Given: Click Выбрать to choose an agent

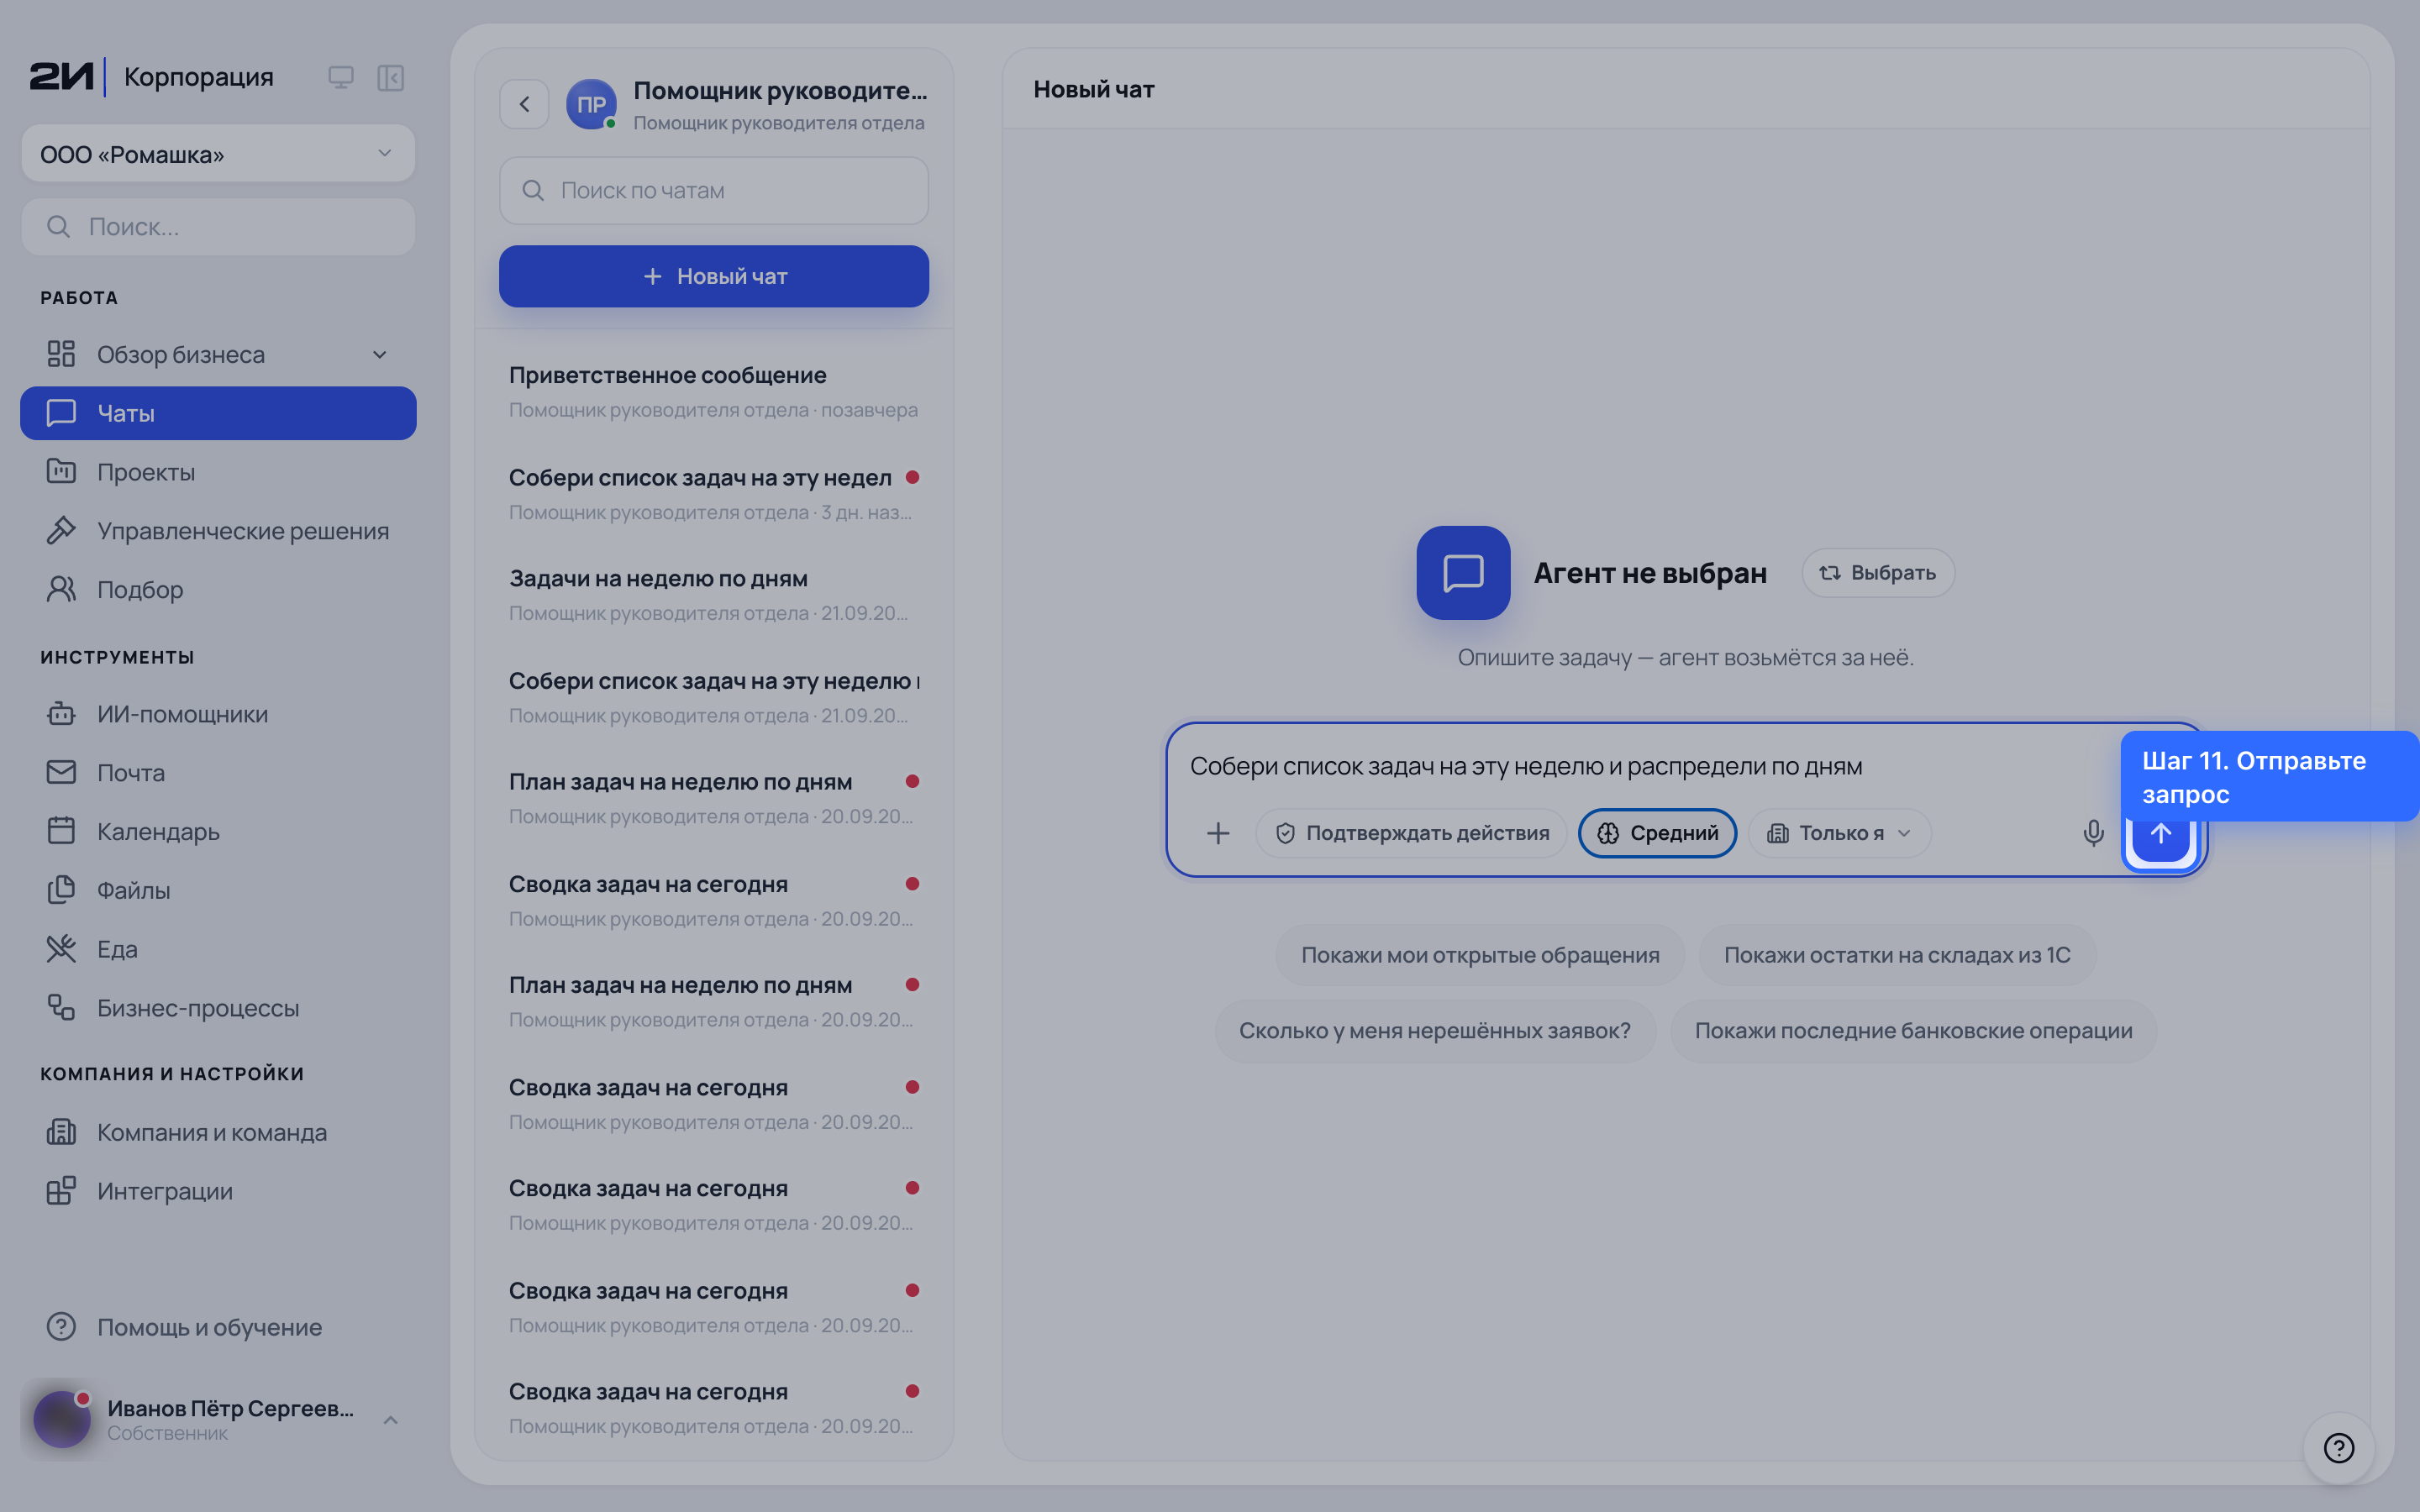Looking at the screenshot, I should coord(1878,573).
